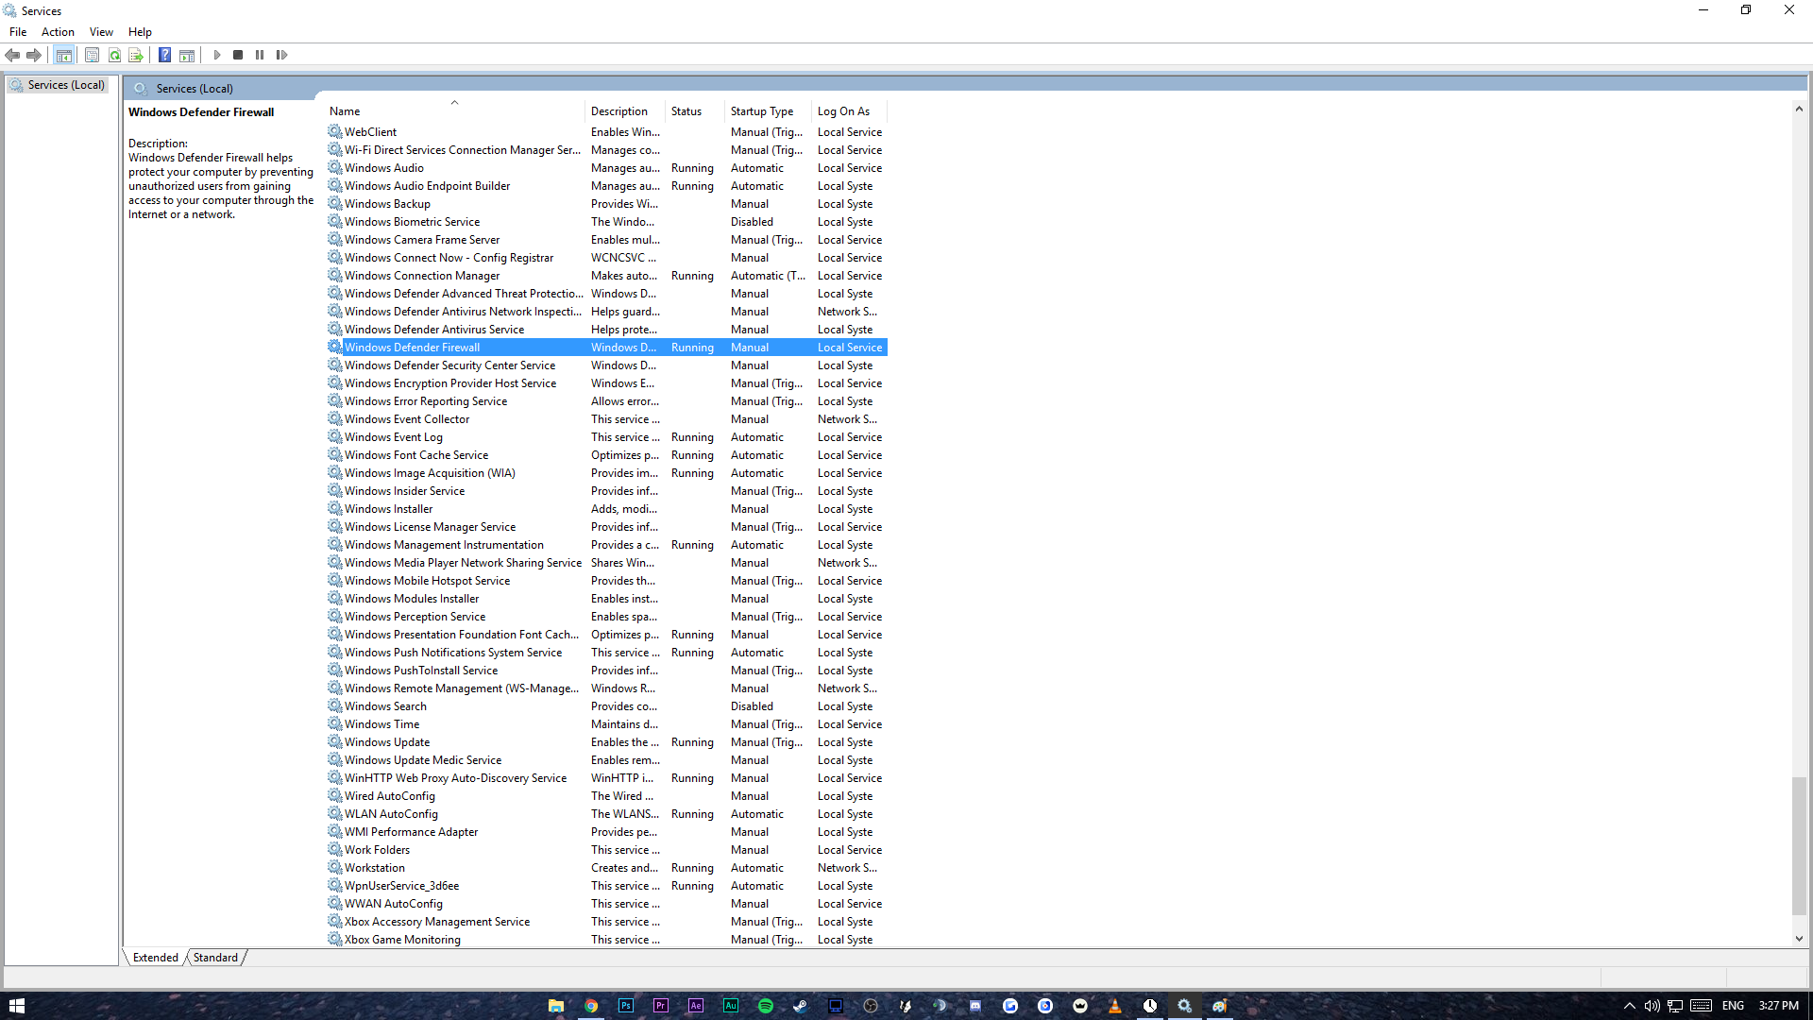Refresh the services list

[x=114, y=55]
